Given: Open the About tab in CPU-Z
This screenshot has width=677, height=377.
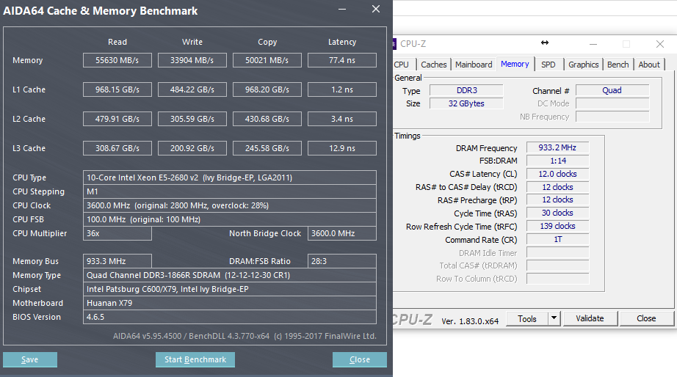Looking at the screenshot, I should coord(649,65).
